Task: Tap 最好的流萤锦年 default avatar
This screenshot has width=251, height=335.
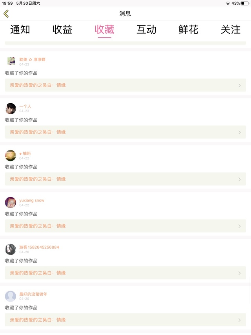Action: (11, 296)
